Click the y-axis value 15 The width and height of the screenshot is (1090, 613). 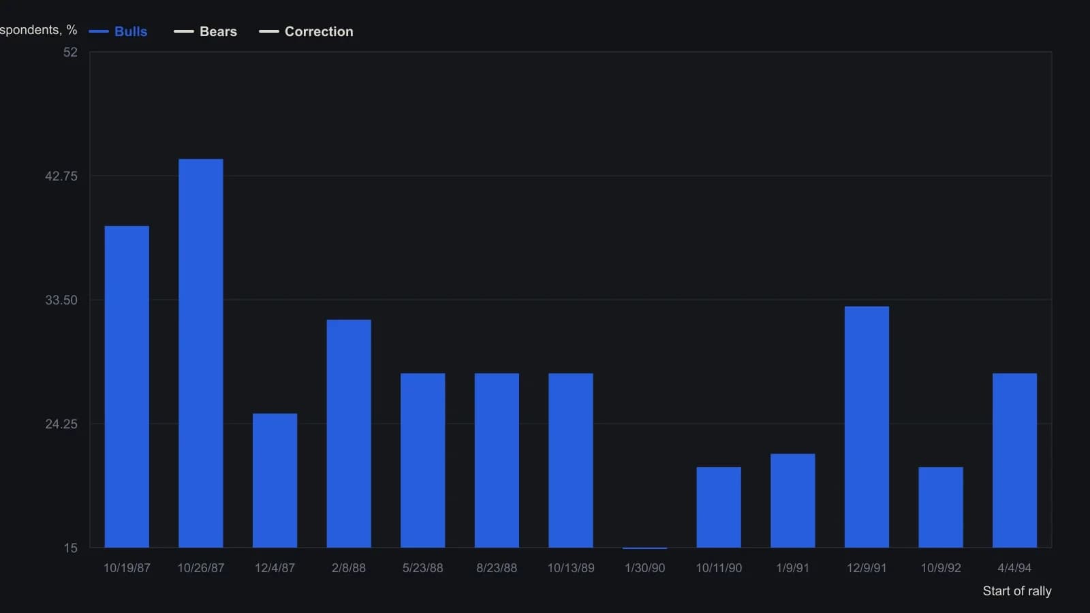[x=71, y=548]
